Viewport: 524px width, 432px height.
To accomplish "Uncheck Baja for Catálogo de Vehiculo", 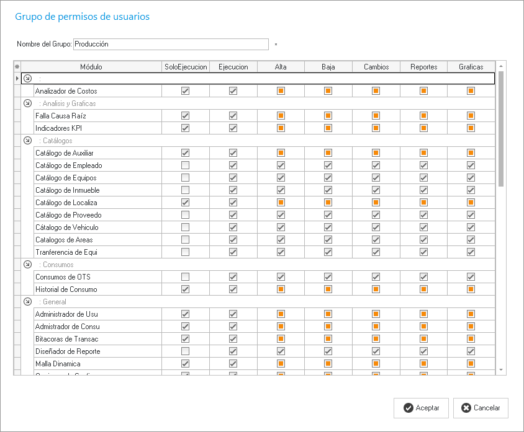I will (328, 227).
